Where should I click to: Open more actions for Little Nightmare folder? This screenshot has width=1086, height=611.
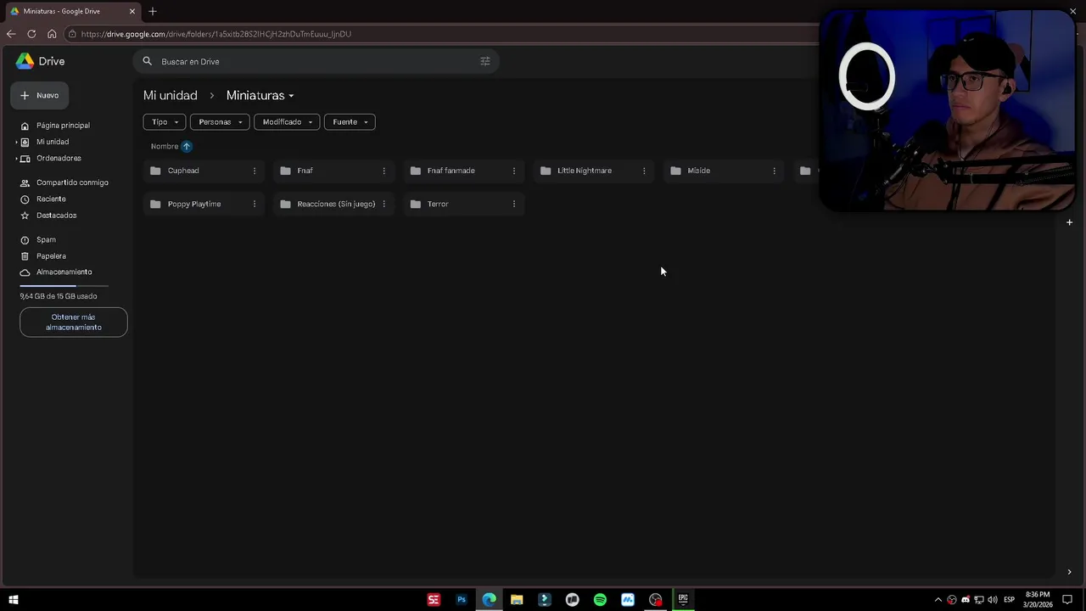(x=644, y=171)
